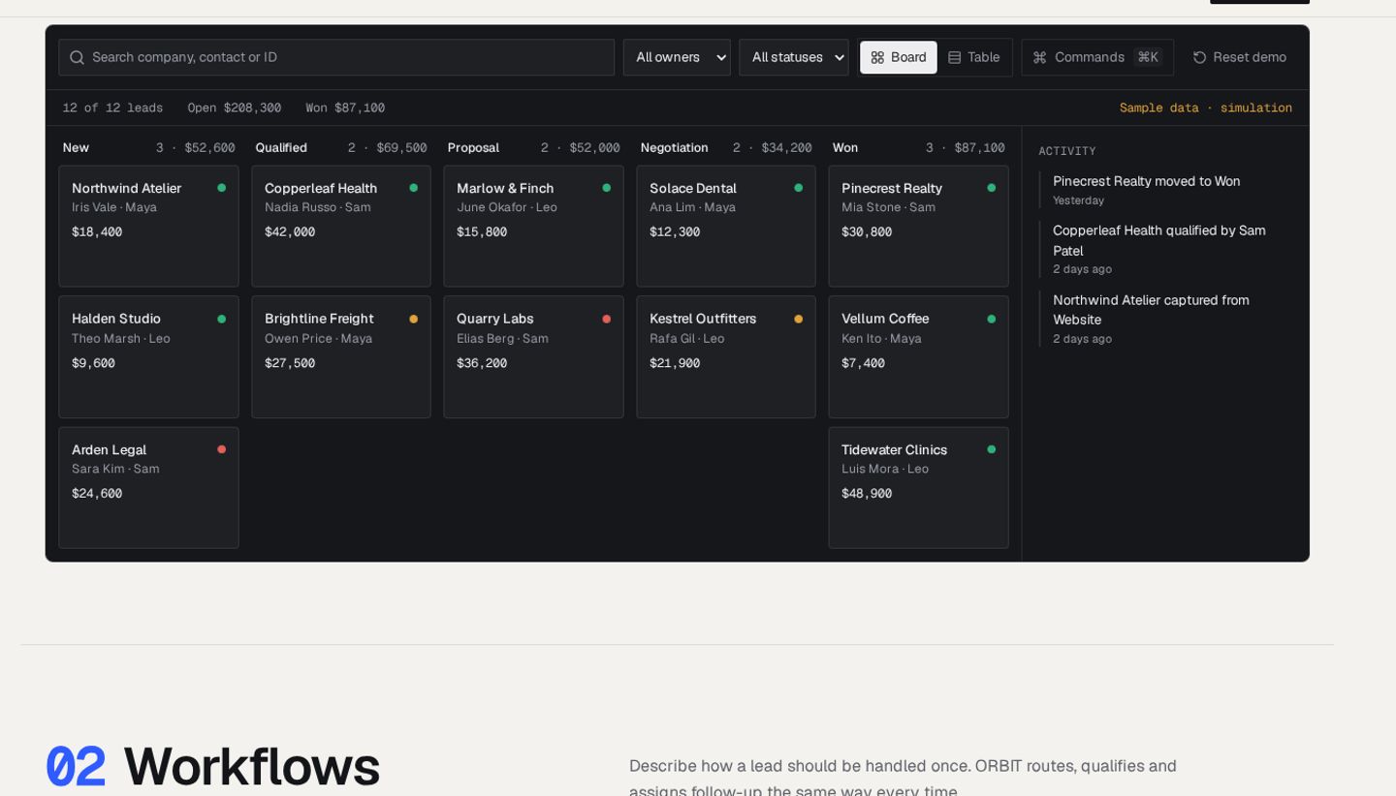1396x796 pixels.
Task: Click the status dot on Northwind Atelier
Action: (221, 188)
